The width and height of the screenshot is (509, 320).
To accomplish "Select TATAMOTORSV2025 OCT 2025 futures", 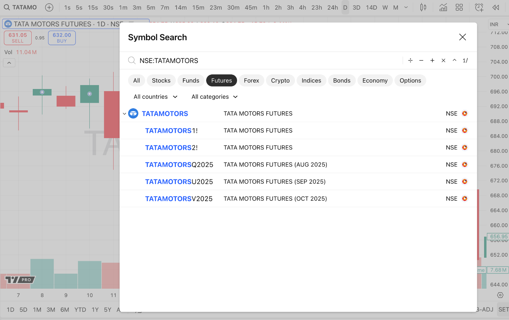I will pos(298,199).
